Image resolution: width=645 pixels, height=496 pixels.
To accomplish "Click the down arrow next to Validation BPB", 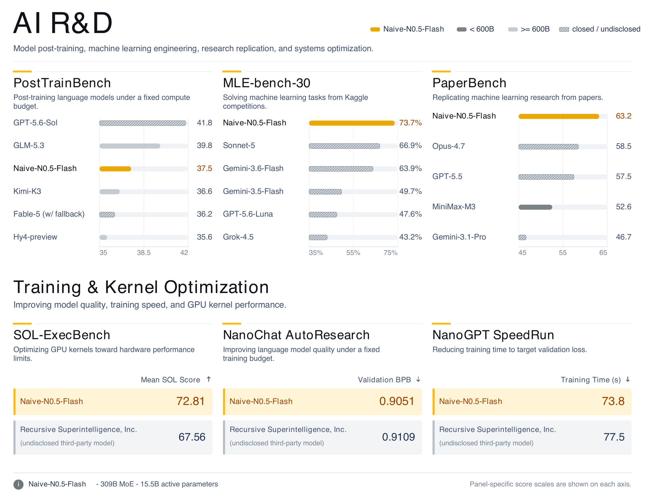I will [x=418, y=379].
